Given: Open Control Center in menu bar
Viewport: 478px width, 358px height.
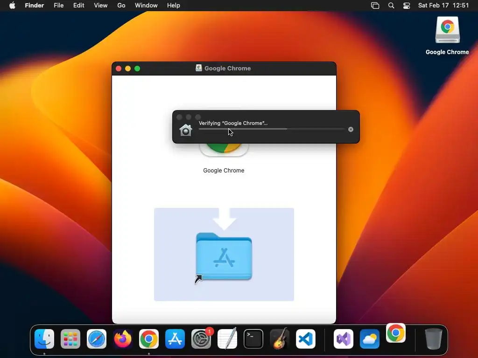Looking at the screenshot, I should [x=407, y=6].
